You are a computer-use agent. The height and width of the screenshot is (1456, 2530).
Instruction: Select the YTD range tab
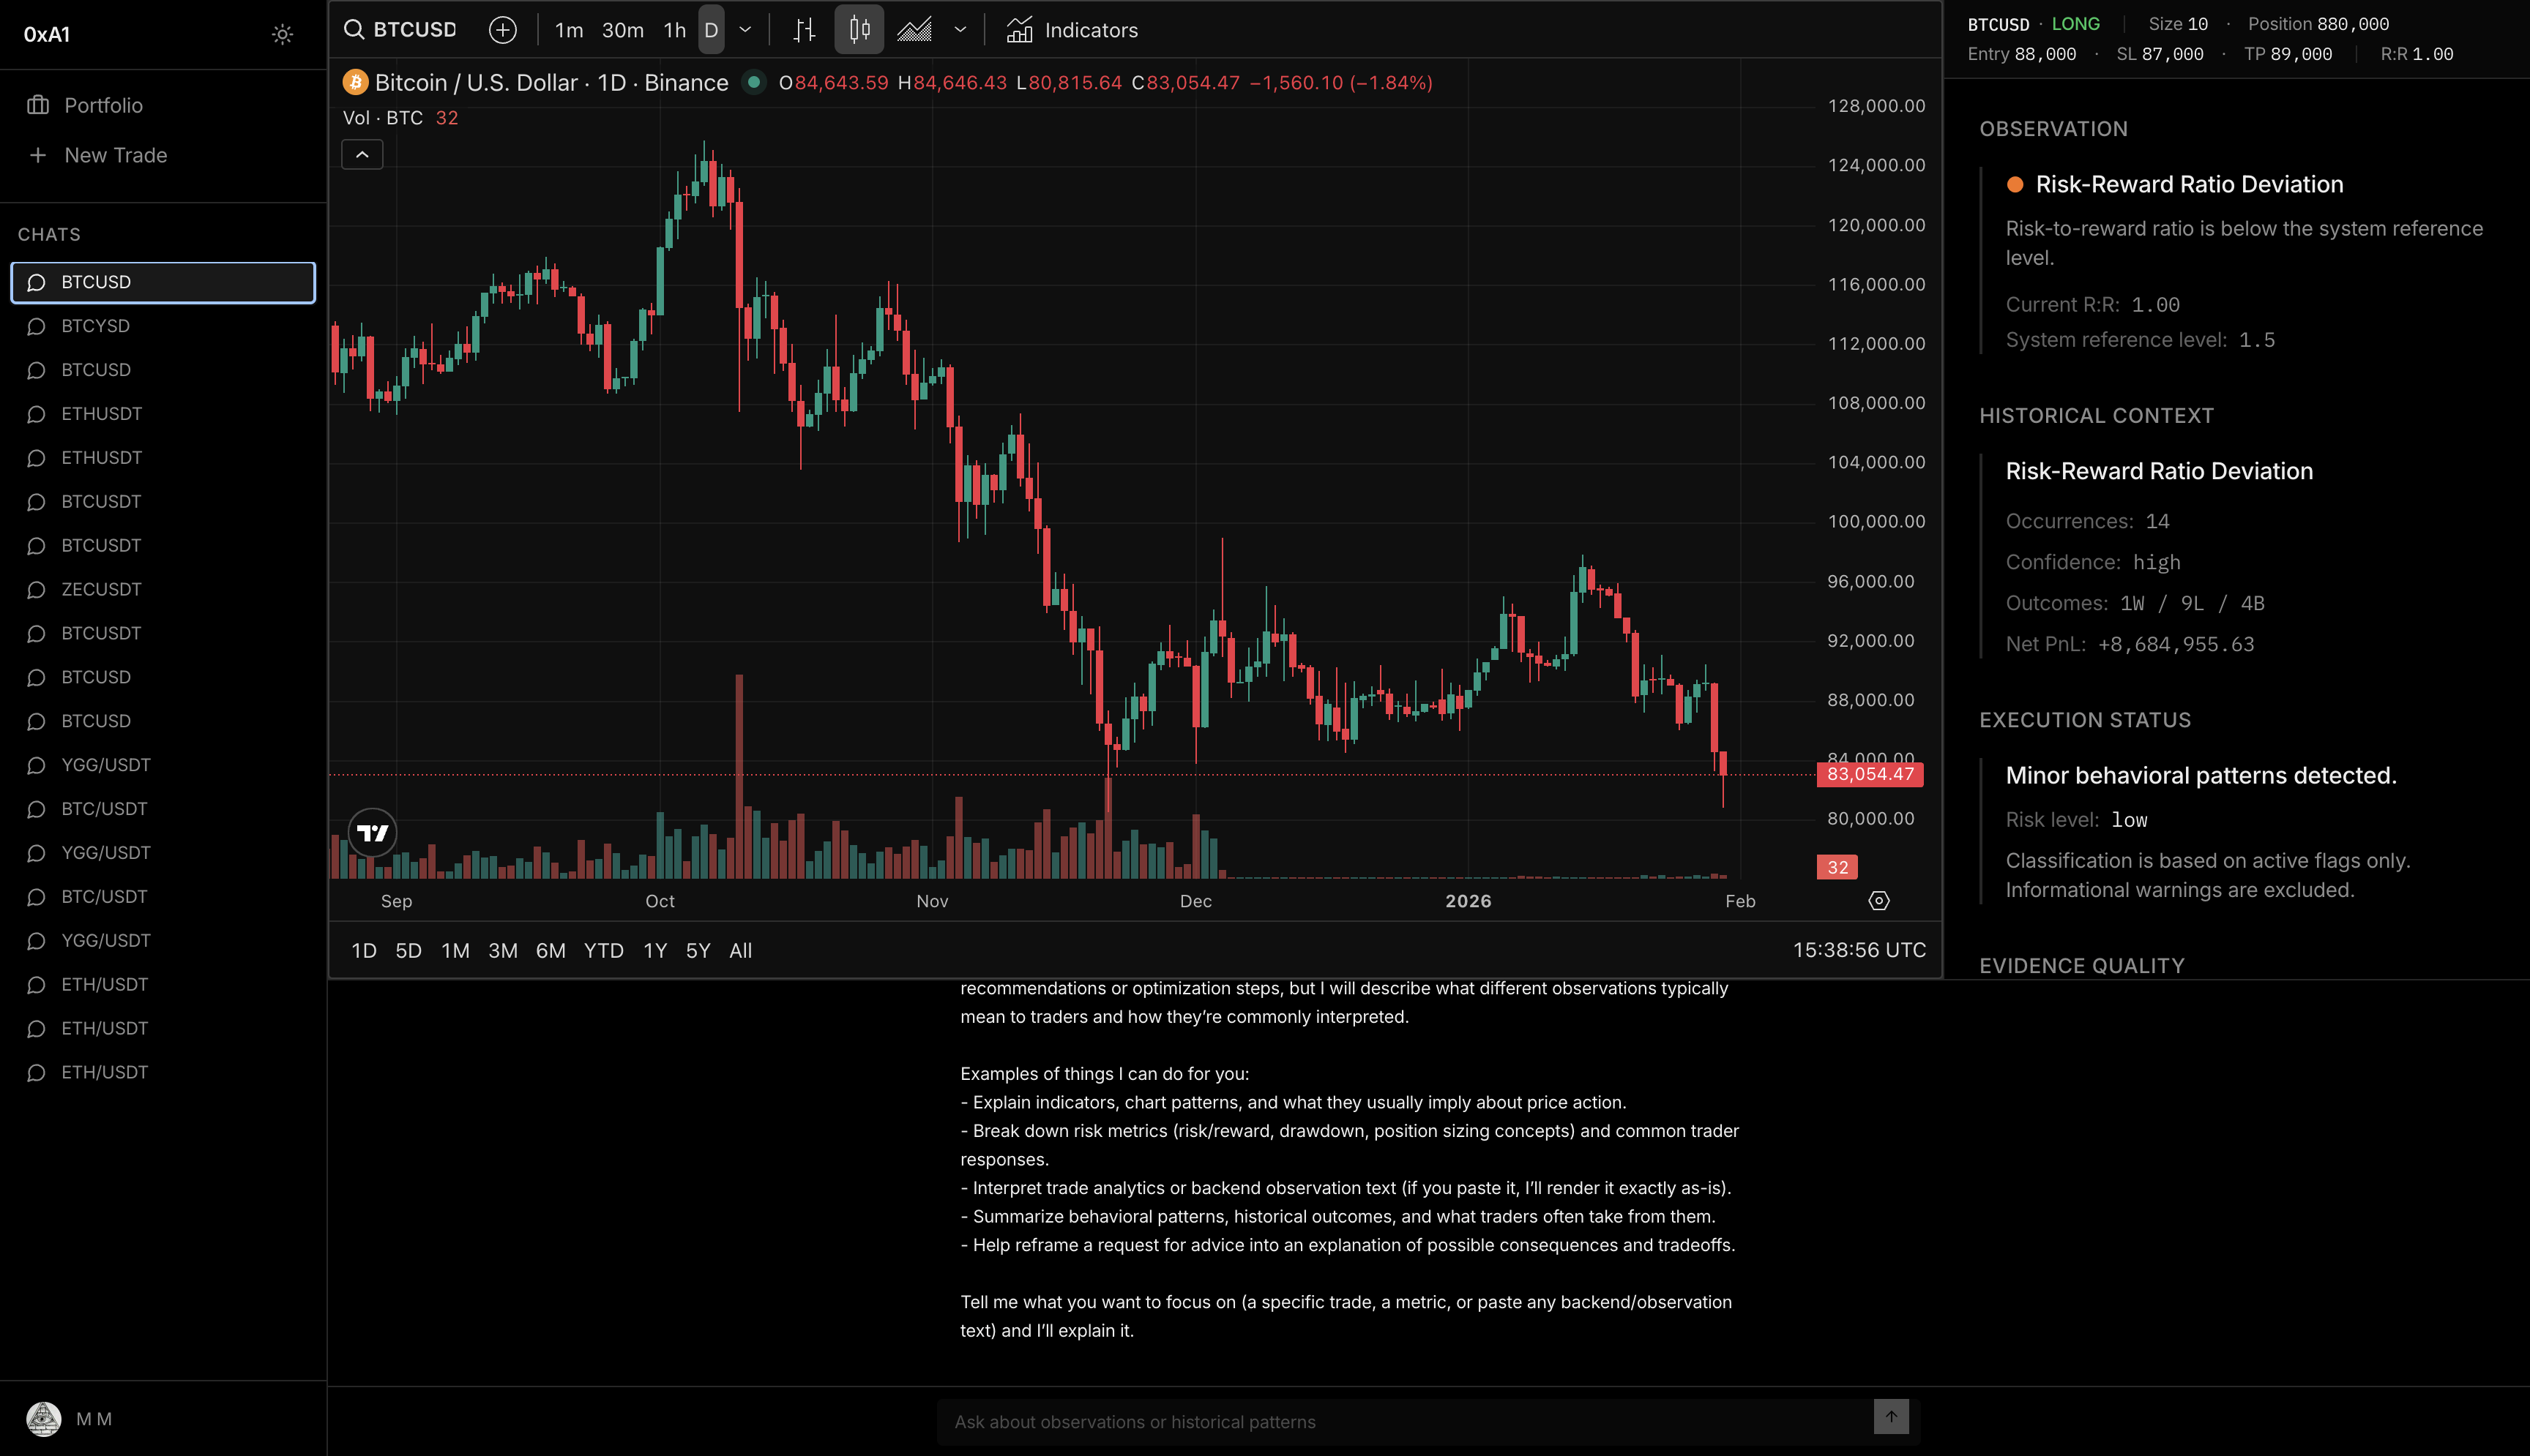pyautogui.click(x=603, y=951)
